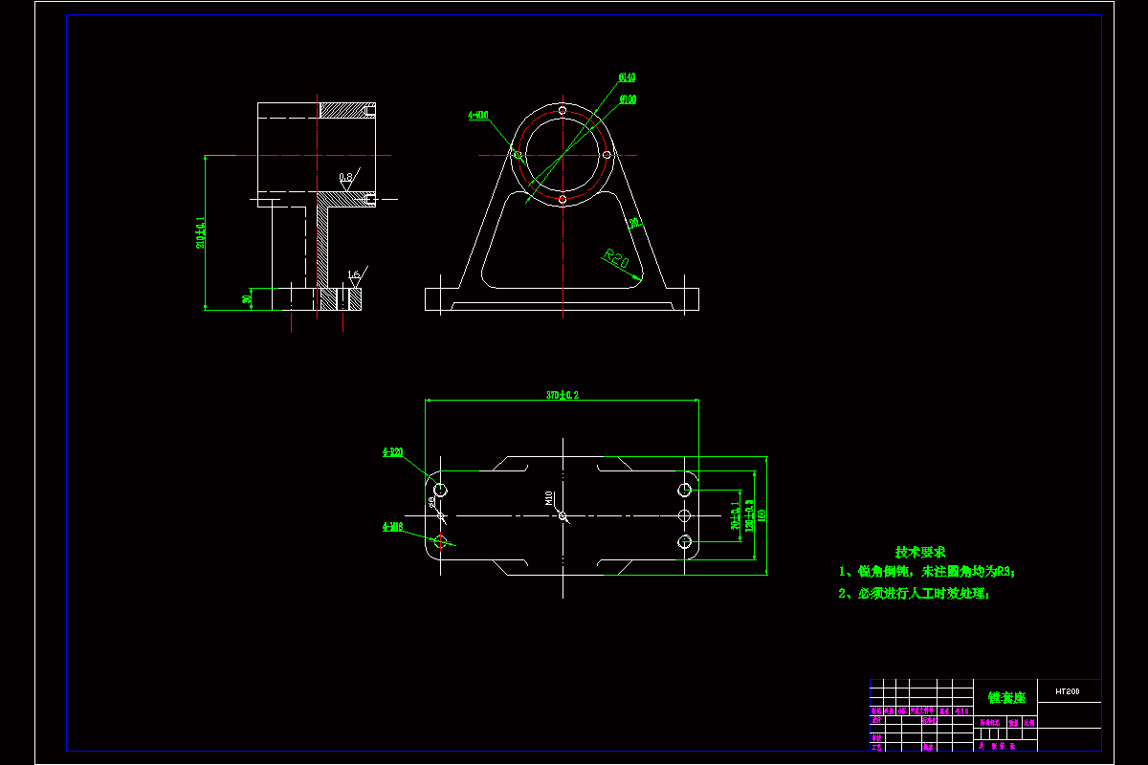Select the note ending with R3
This screenshot has width=1148, height=765.
point(927,572)
